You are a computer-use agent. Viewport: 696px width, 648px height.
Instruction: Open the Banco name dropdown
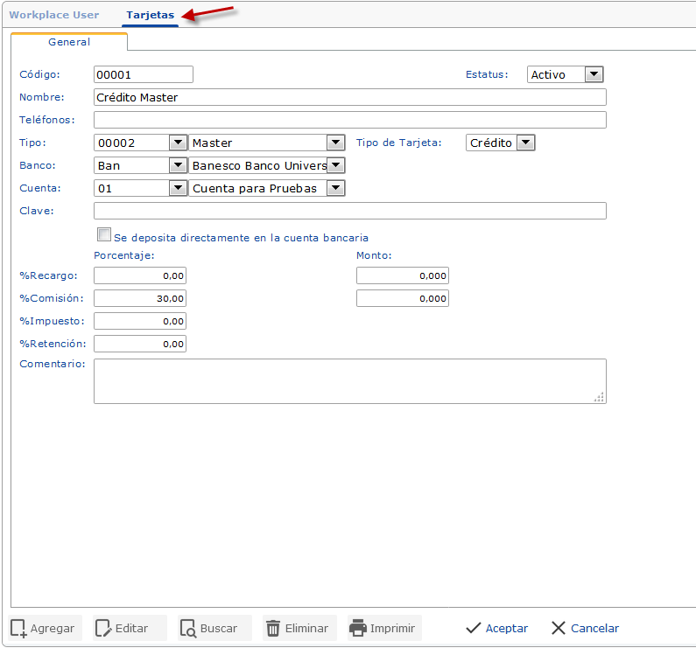pos(335,165)
